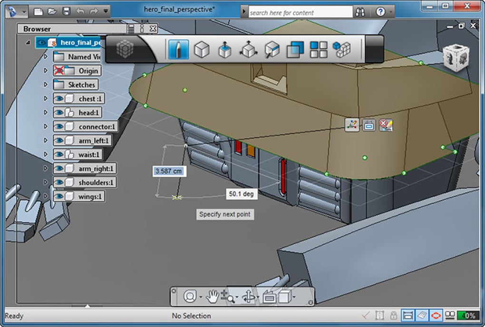485x327 pixels.
Task: Redo the last action
Action: pos(93,12)
